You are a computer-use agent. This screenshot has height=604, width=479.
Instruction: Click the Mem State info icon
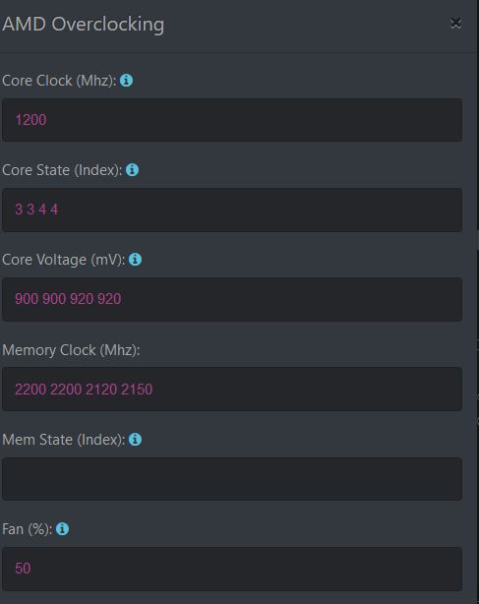click(x=135, y=439)
